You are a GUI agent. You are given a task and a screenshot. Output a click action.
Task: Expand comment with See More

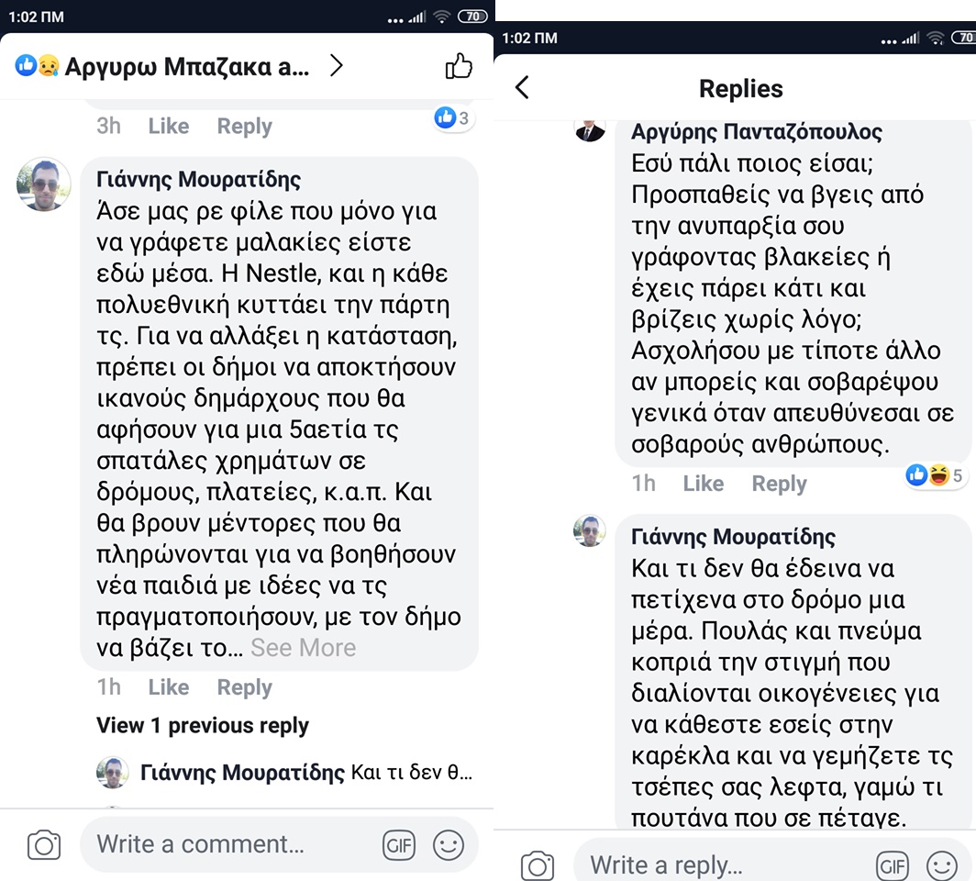[x=303, y=648]
